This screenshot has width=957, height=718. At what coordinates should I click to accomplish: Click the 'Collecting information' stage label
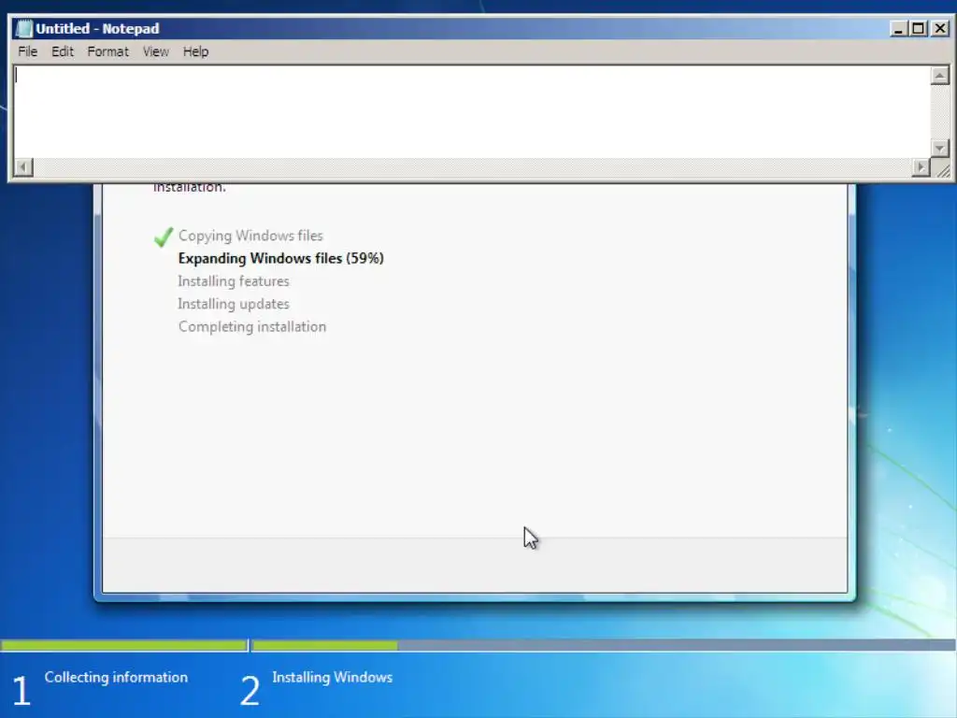click(116, 677)
